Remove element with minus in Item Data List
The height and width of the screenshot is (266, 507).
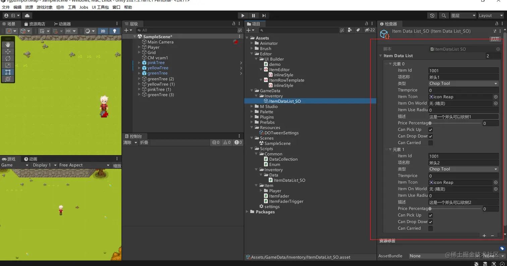[x=492, y=236]
